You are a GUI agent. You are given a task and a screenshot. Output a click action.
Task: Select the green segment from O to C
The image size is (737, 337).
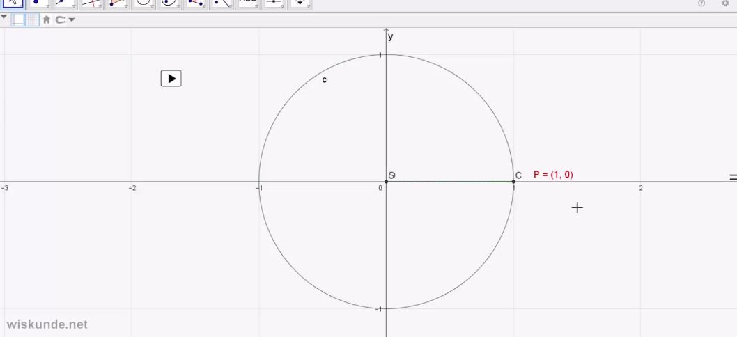point(450,182)
